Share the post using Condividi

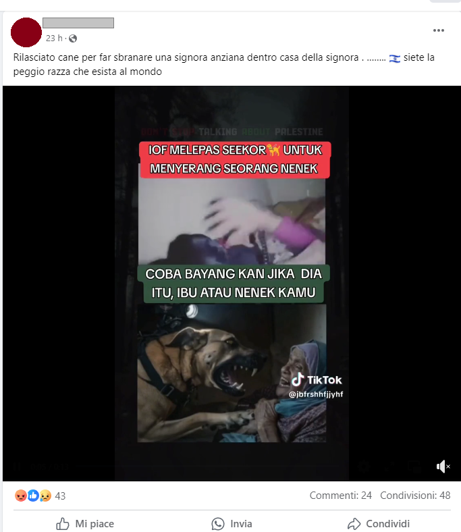379,523
